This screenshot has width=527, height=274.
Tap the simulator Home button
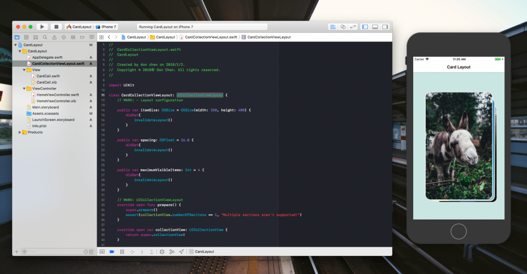[459, 231]
